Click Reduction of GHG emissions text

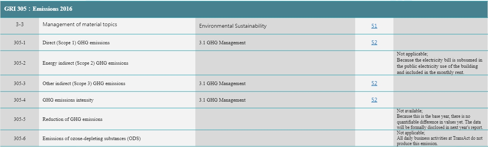73,119
